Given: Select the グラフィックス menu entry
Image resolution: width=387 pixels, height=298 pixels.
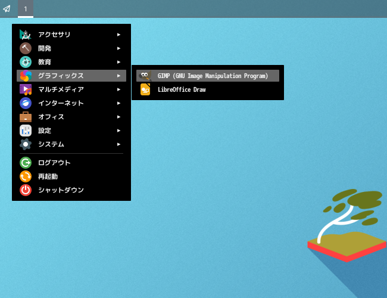Looking at the screenshot, I should pos(71,76).
